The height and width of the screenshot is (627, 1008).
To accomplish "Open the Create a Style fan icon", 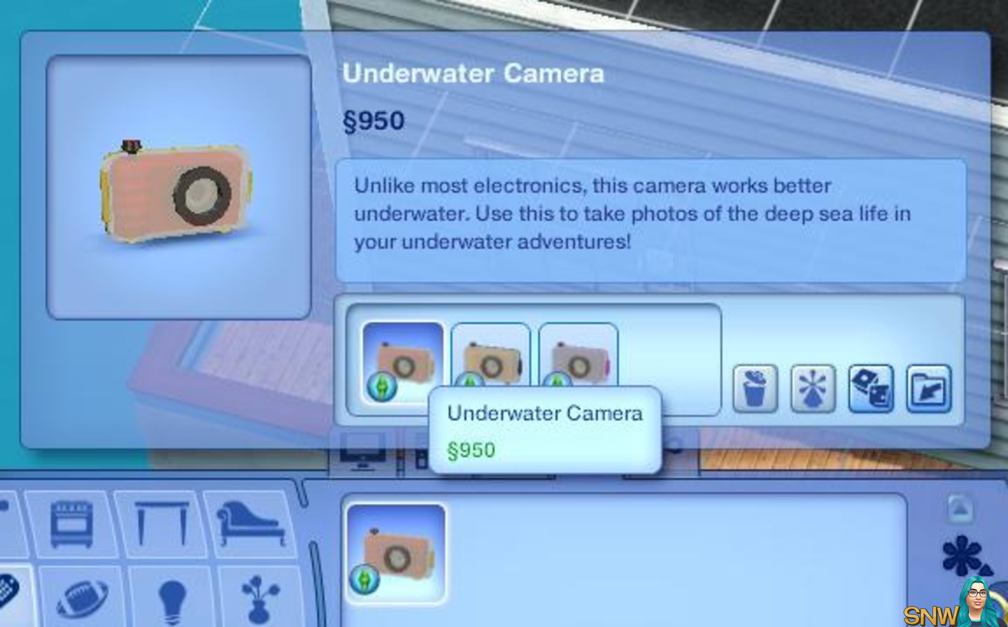I will tap(813, 389).
